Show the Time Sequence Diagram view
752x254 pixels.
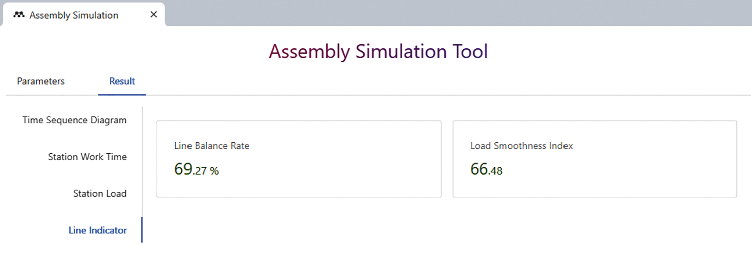point(74,120)
